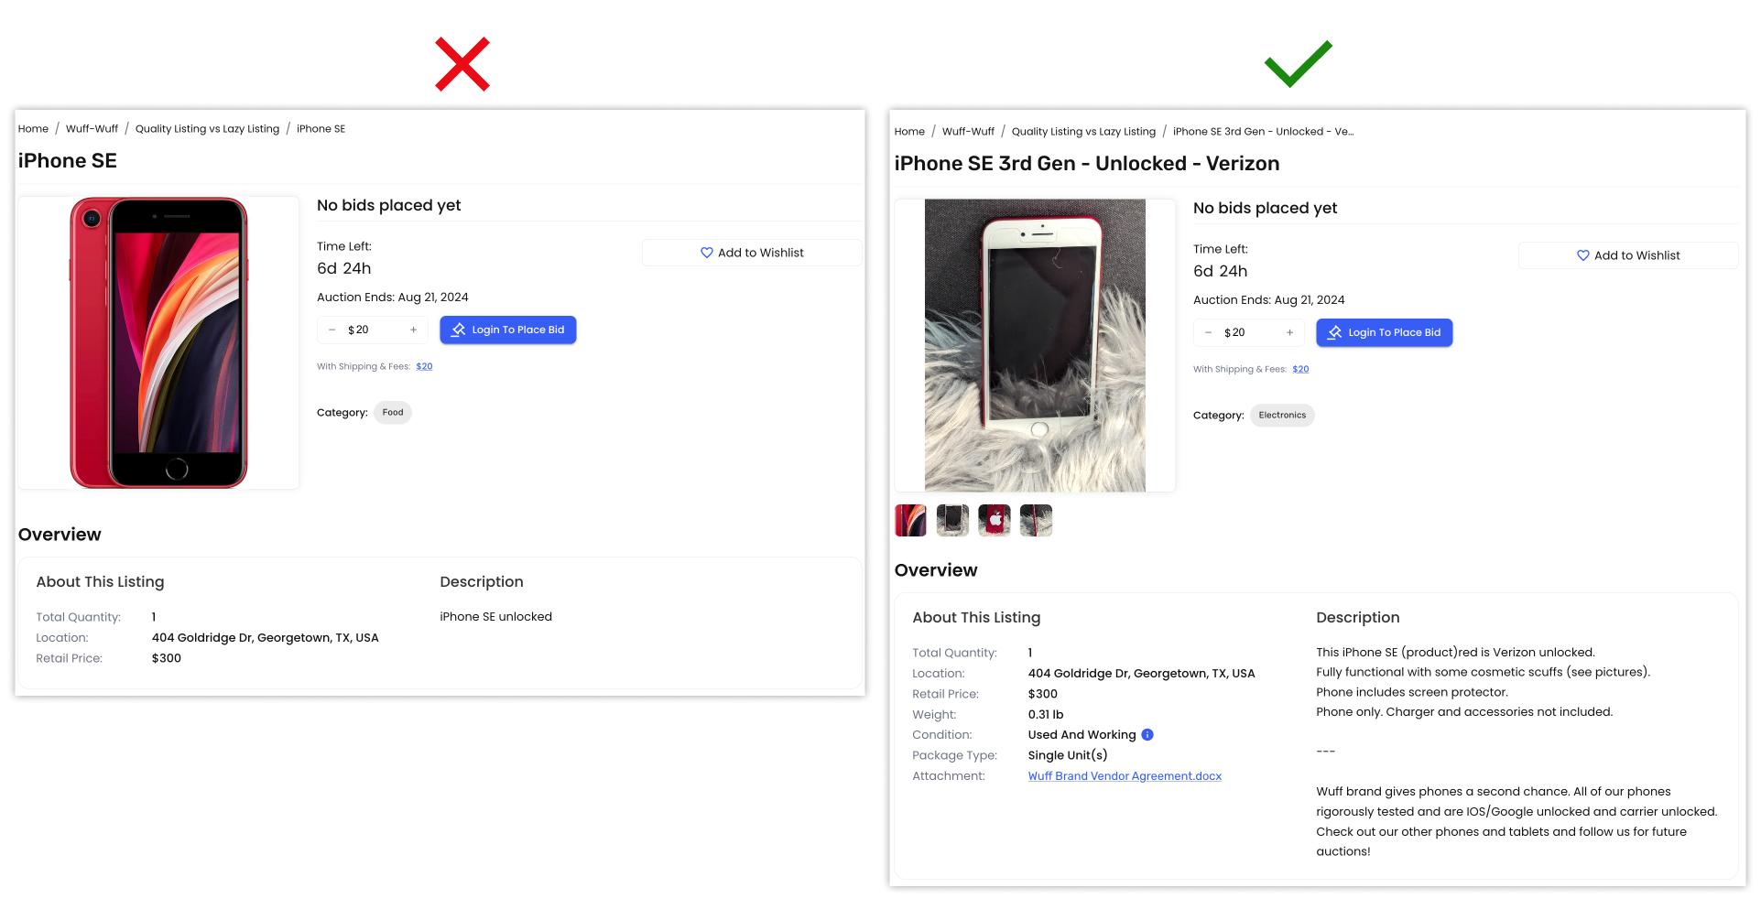Click the wishlist heart icon in left listing
1761x909 pixels.
[x=707, y=253]
